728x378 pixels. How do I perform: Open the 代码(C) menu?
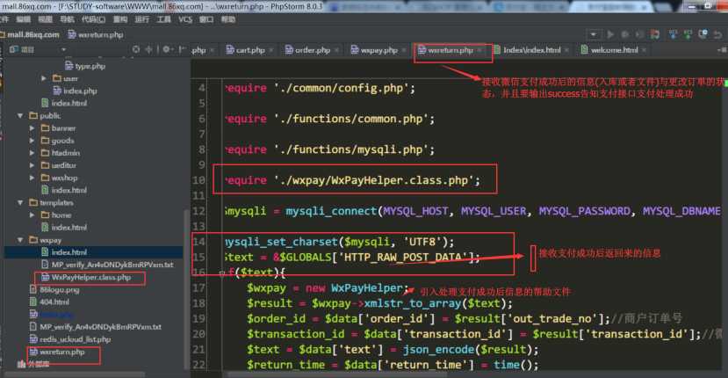point(93,19)
